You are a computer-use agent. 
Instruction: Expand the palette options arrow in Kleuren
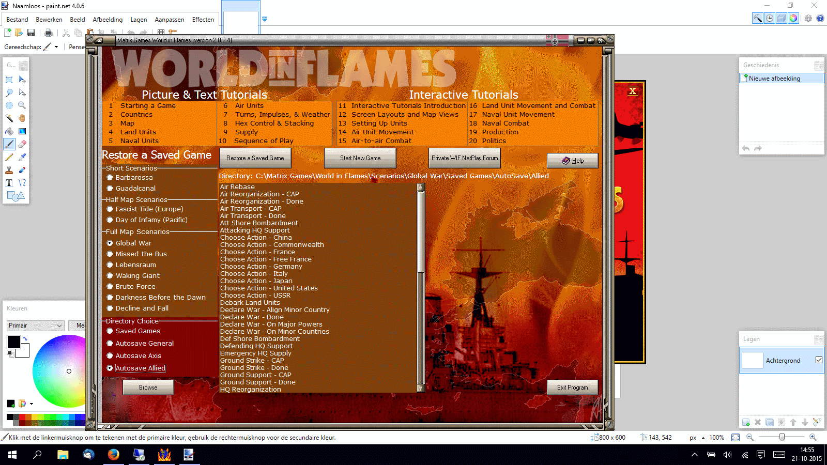pos(32,404)
